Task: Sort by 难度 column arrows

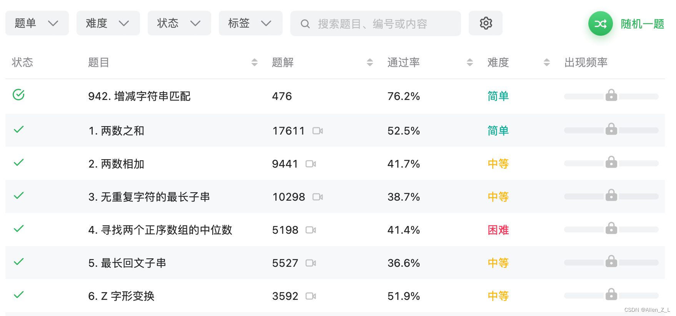Action: click(x=546, y=62)
